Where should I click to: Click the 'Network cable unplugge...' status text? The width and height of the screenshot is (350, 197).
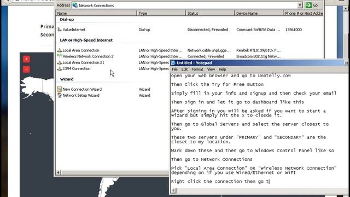(209, 50)
